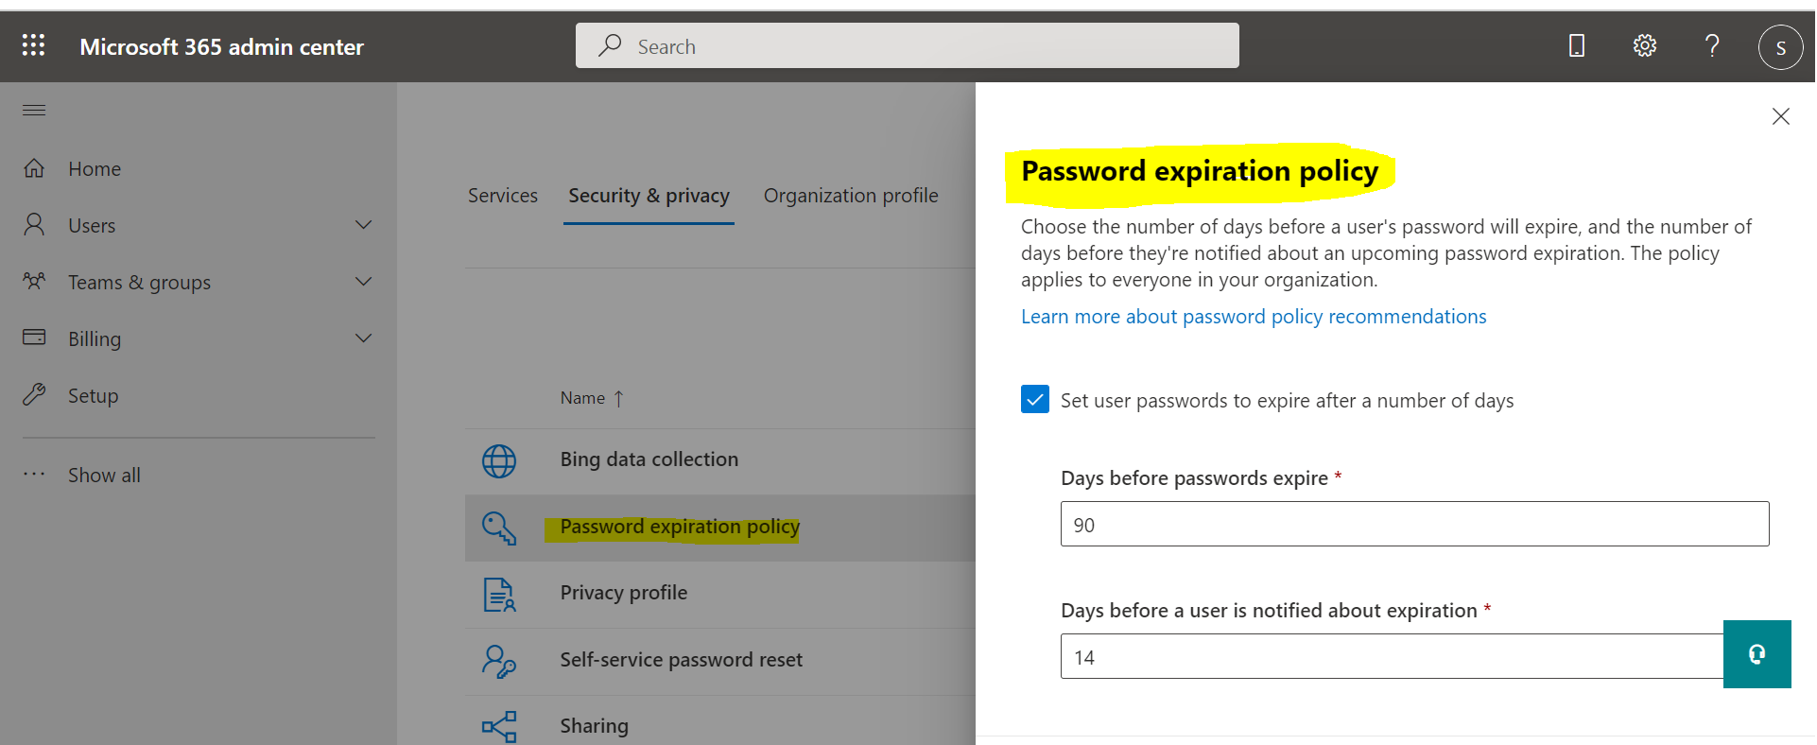Expand the Users navigation chevron
The width and height of the screenshot is (1817, 745).
(364, 225)
